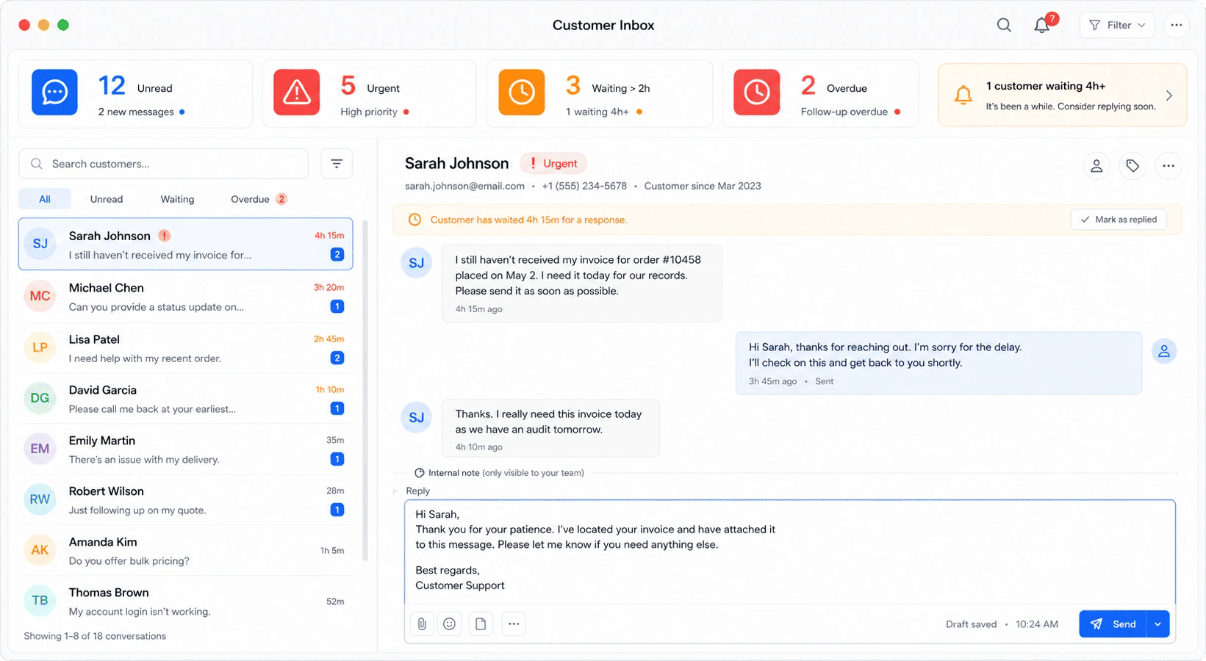
Task: Attach a file with the paperclip icon
Action: [x=422, y=624]
